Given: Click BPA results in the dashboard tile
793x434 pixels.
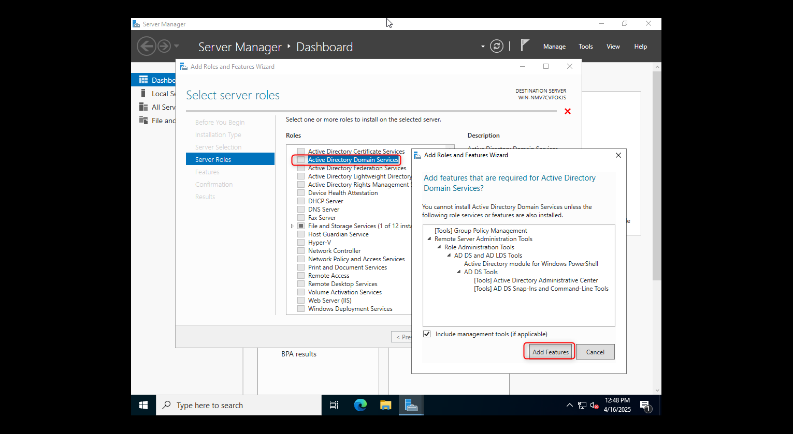Looking at the screenshot, I should pyautogui.click(x=299, y=354).
